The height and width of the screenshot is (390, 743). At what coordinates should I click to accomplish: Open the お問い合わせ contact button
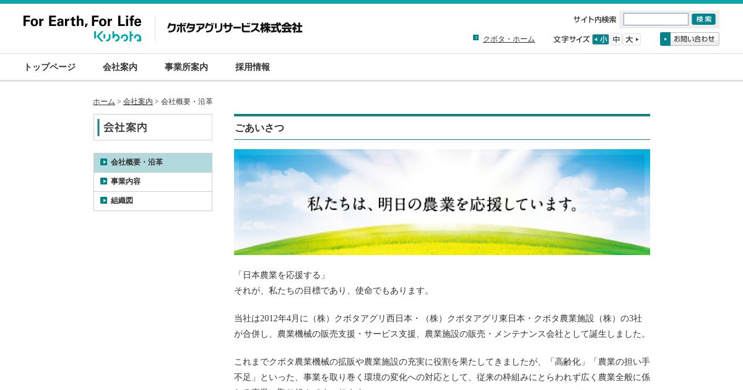(x=689, y=39)
